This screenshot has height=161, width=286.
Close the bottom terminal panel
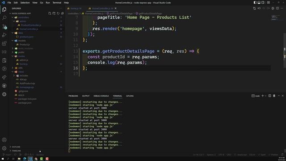coord(283,96)
